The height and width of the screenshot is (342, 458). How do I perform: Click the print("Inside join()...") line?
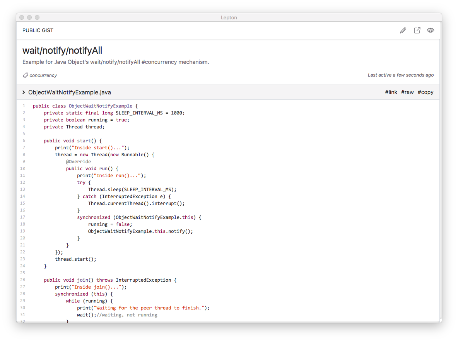91,287
